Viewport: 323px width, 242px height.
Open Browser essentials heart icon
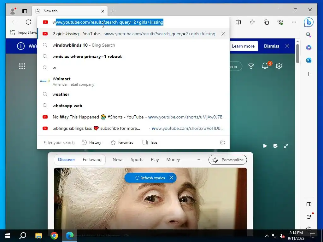pos(280,22)
